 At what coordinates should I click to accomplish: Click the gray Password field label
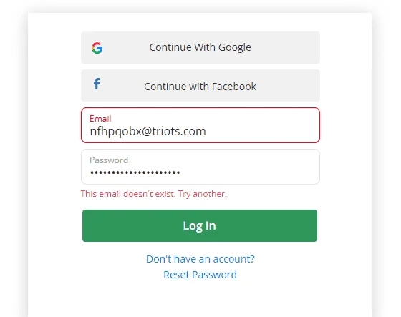(109, 160)
